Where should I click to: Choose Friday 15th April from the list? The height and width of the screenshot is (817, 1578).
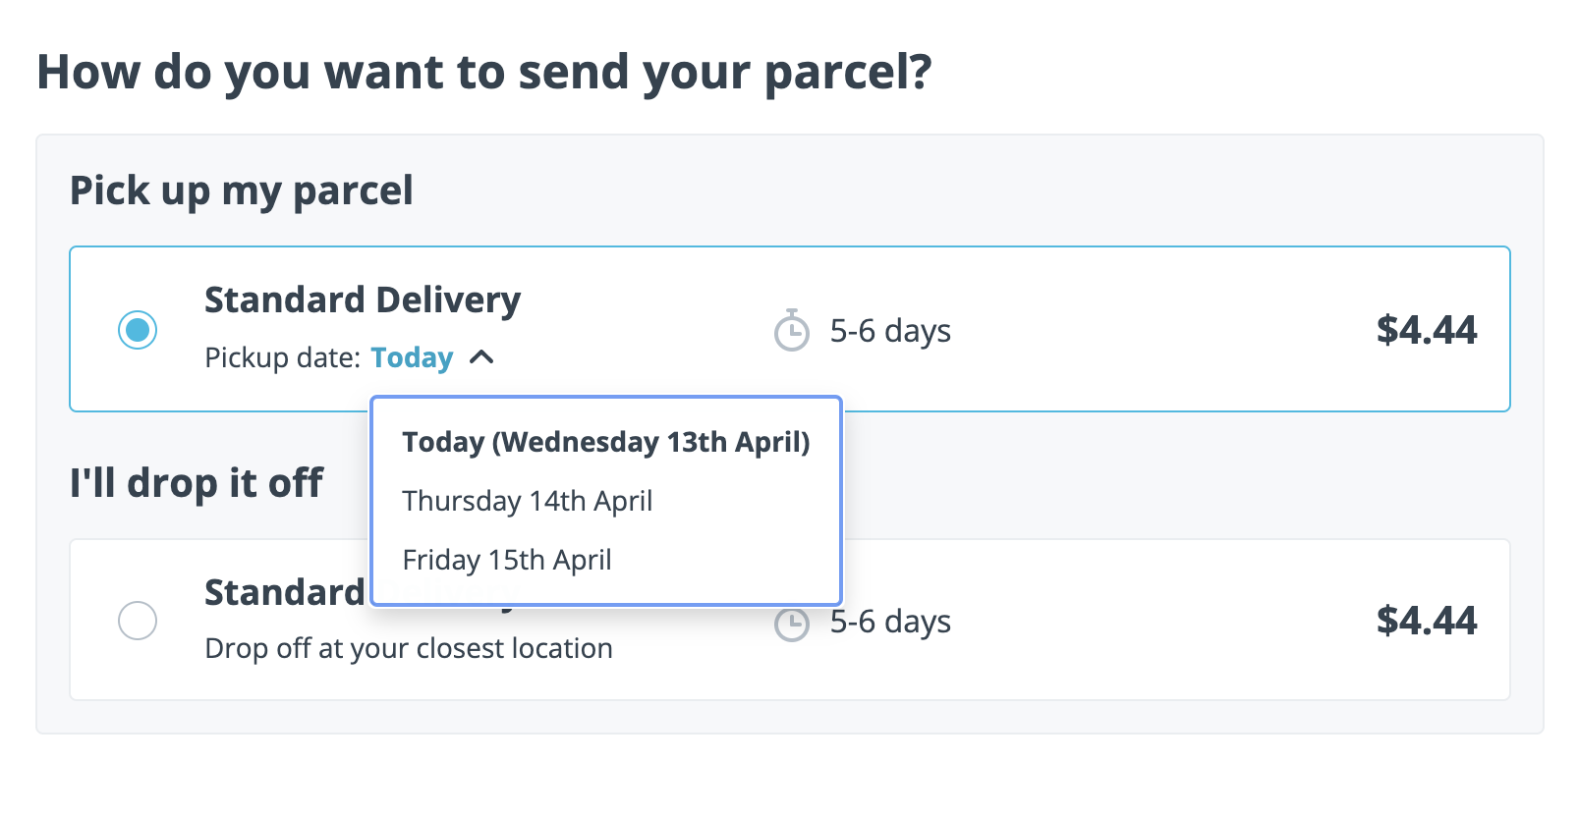(x=507, y=560)
